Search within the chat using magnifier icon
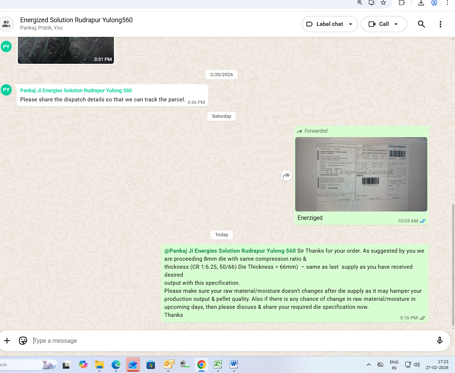The height and width of the screenshot is (373, 455). click(x=421, y=24)
